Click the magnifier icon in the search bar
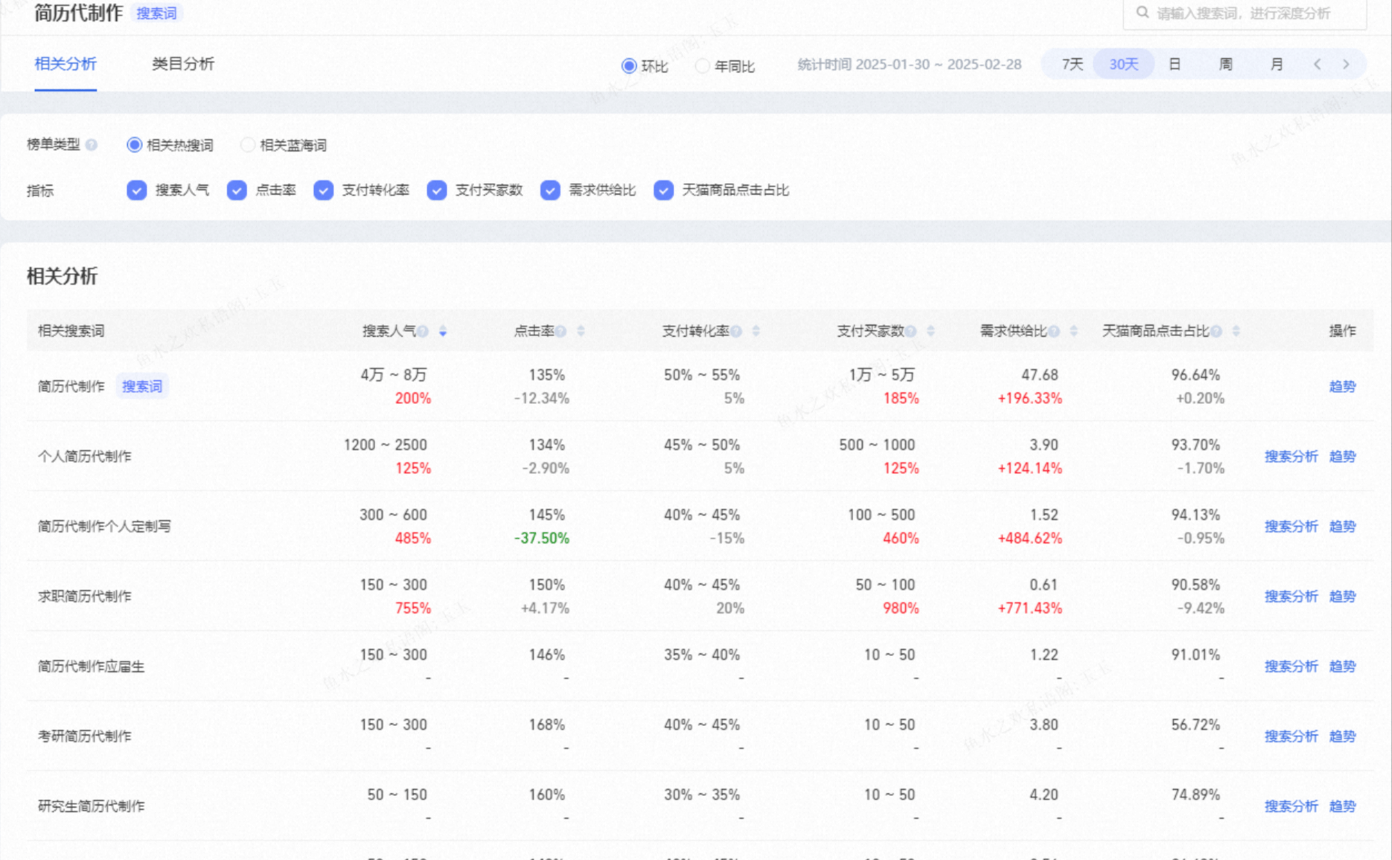The image size is (1392, 860). pyautogui.click(x=1141, y=13)
